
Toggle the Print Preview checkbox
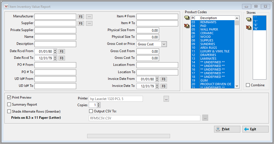(9, 97)
